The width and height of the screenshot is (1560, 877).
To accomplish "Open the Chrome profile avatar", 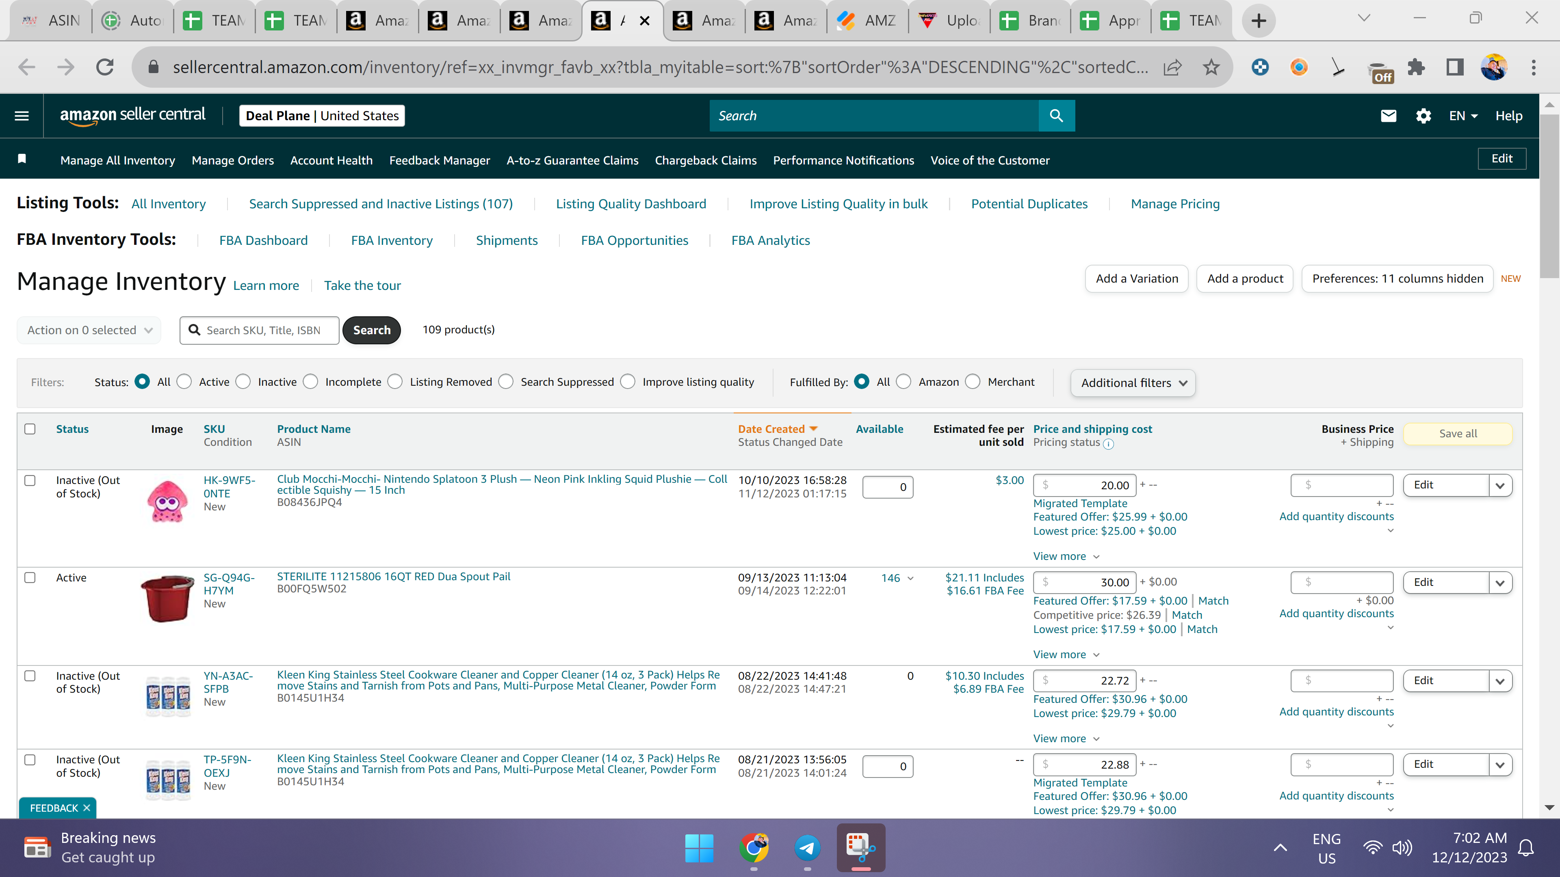I will (1494, 67).
